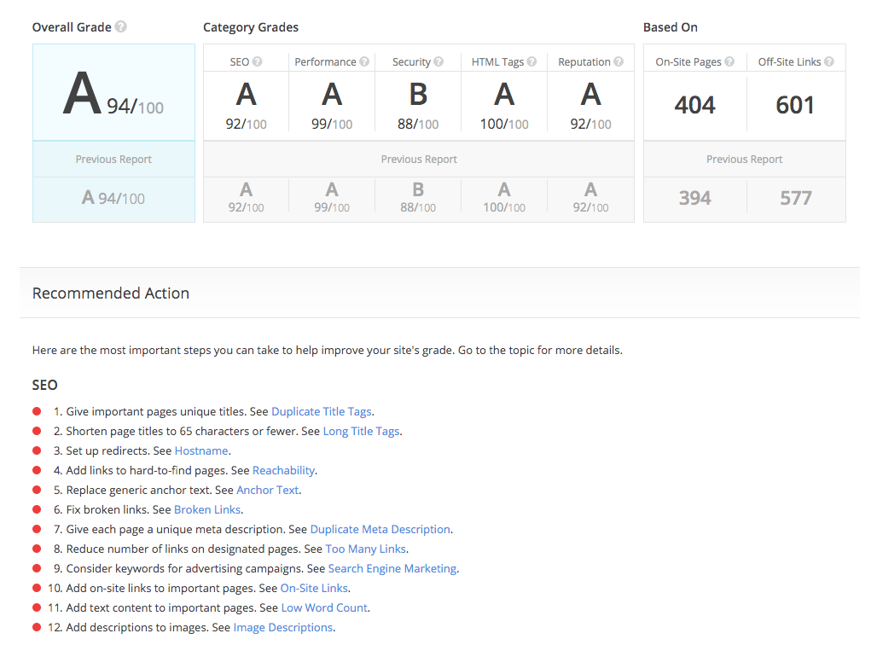Open the Search Engine Marketing link

pyautogui.click(x=392, y=568)
